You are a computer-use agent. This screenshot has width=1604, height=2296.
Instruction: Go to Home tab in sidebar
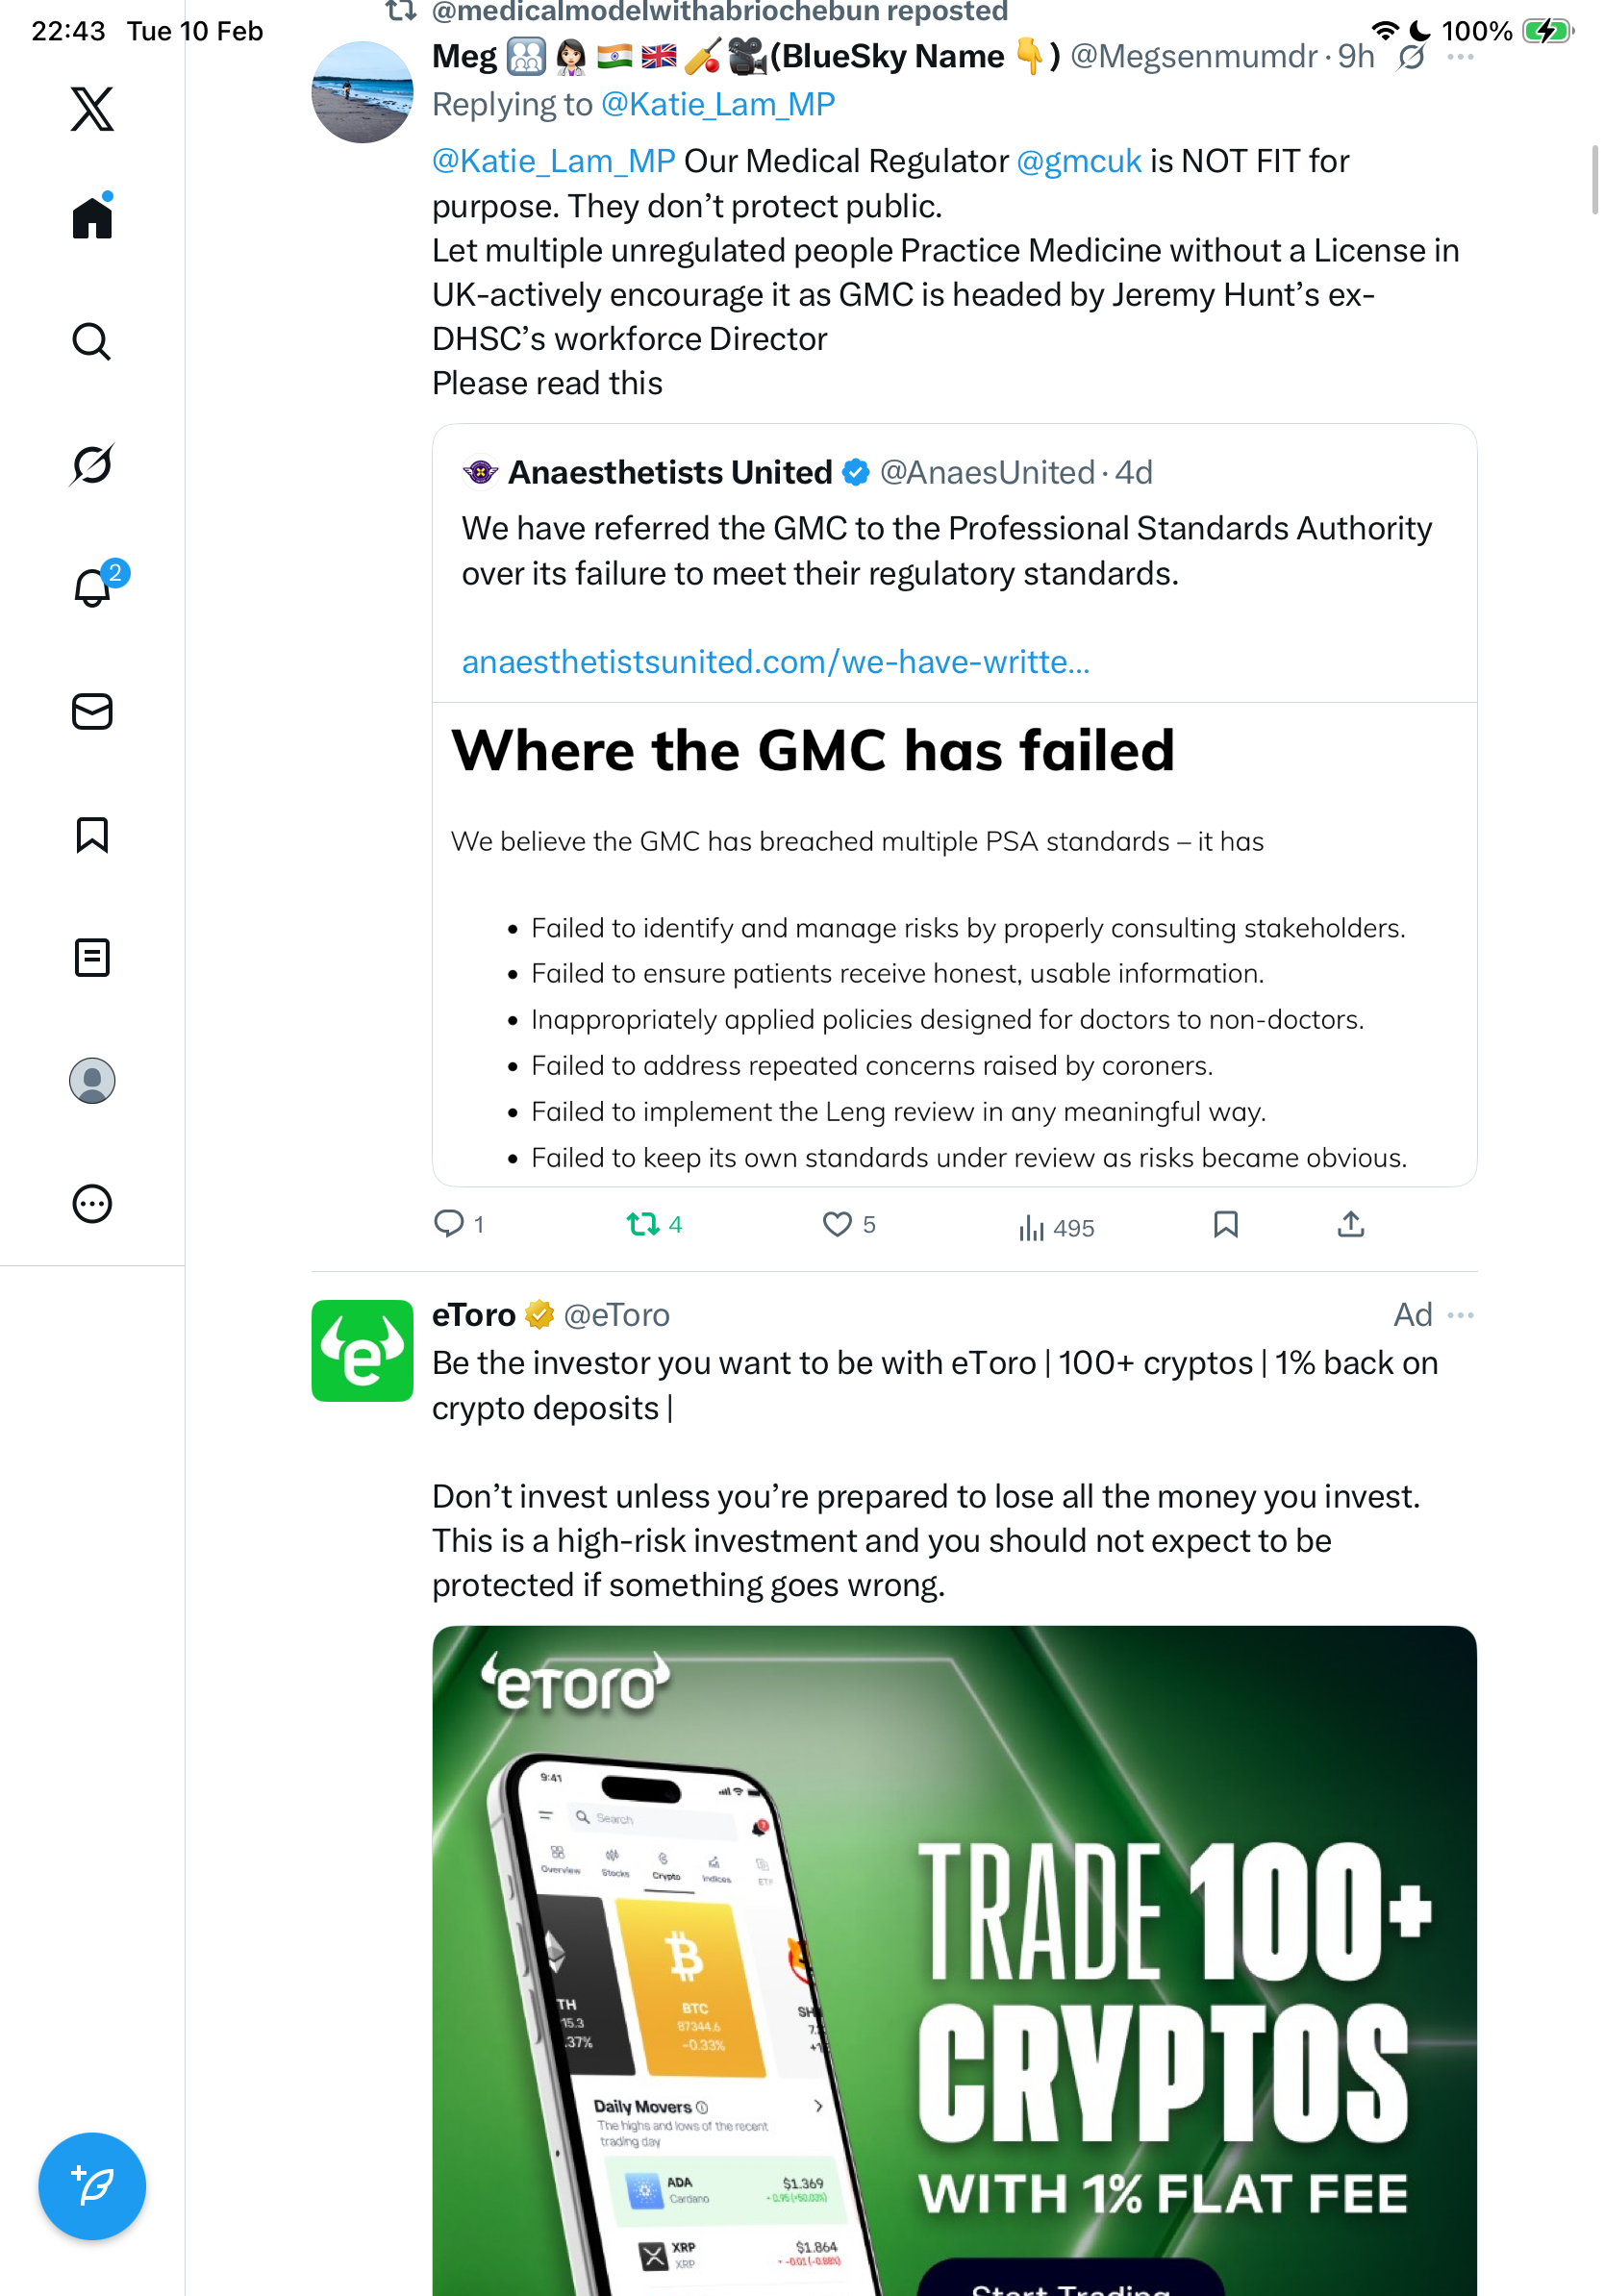pyautogui.click(x=92, y=217)
